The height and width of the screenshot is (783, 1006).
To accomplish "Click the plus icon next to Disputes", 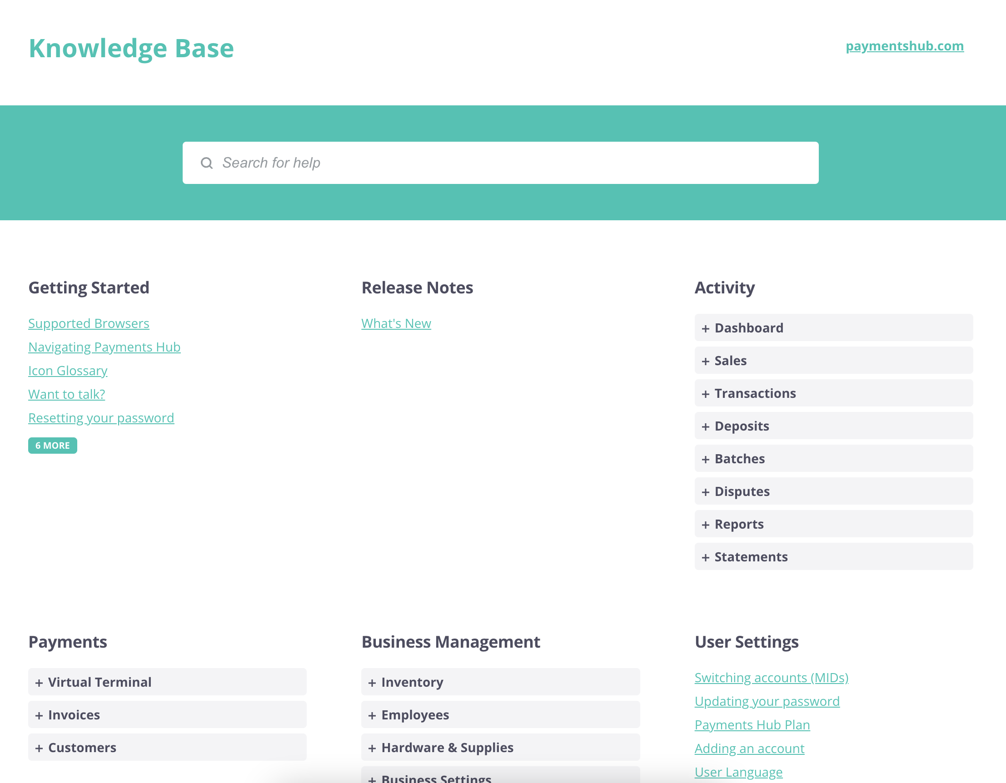I will pos(706,491).
